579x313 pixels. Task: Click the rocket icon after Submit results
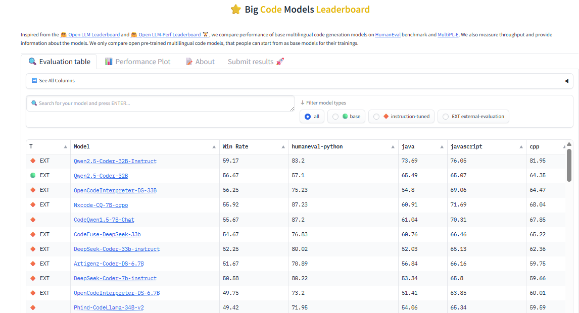280,61
